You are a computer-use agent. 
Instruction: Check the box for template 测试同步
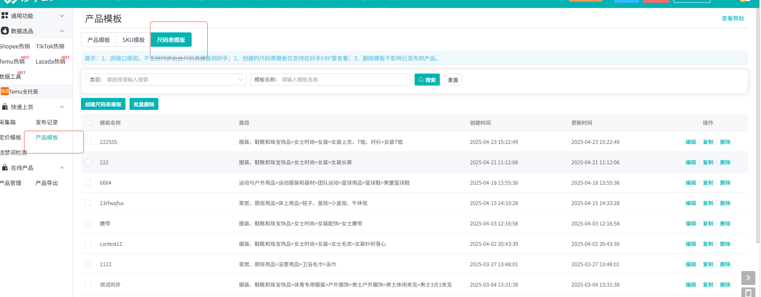point(88,284)
